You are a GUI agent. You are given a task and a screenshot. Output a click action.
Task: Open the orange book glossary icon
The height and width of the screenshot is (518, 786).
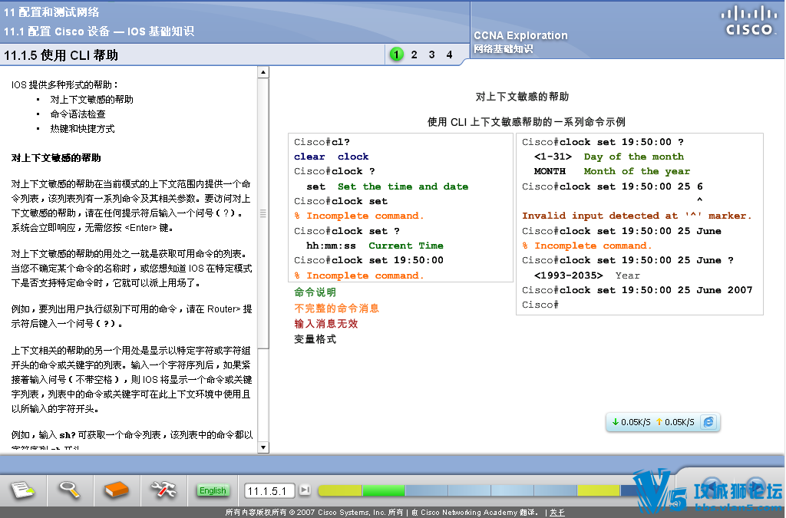[x=117, y=490]
